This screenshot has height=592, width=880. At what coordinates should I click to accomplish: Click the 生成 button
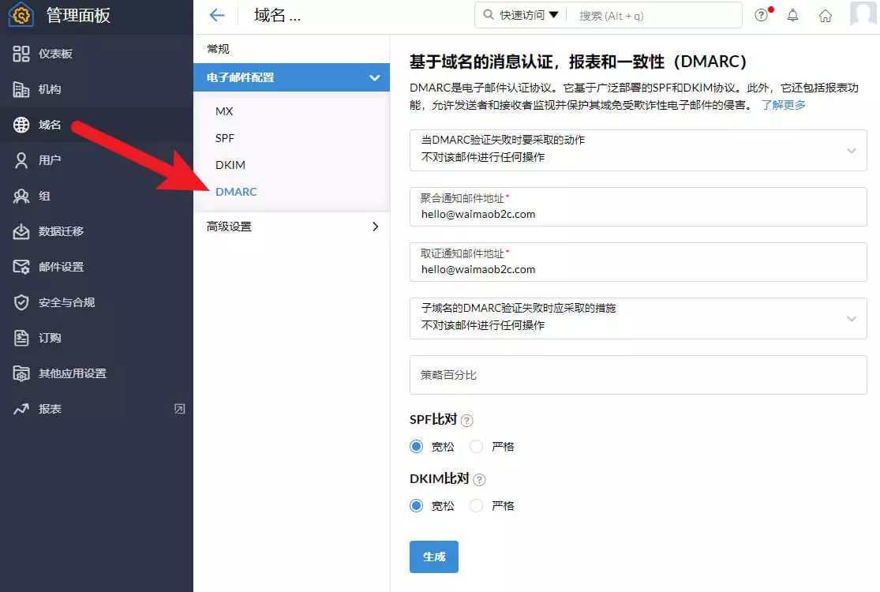click(x=433, y=556)
